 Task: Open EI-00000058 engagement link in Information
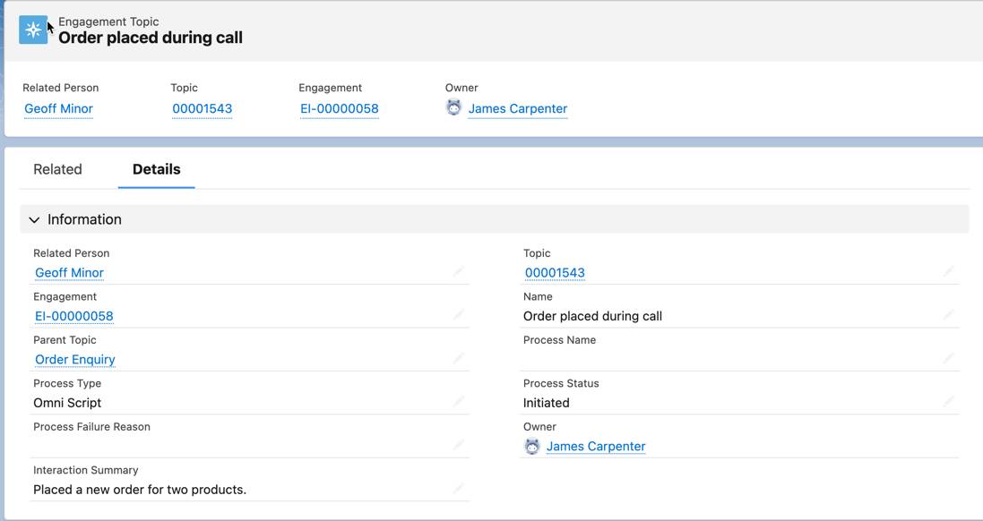(74, 316)
